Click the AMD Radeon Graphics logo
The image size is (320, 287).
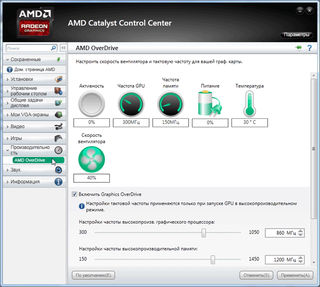(35, 22)
